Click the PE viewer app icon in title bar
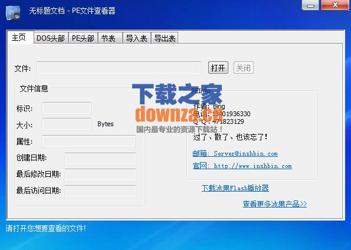 pos(13,12)
